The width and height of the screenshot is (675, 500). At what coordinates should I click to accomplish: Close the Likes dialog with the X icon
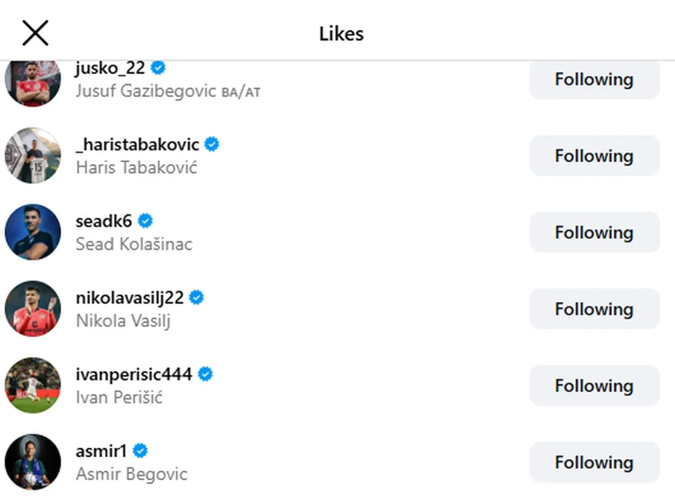[x=35, y=33]
